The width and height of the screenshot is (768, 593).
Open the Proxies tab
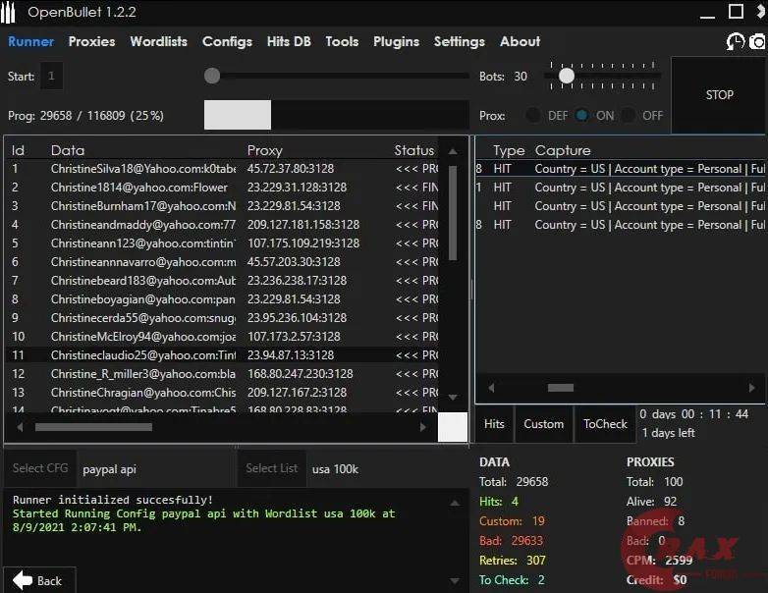[x=91, y=41]
